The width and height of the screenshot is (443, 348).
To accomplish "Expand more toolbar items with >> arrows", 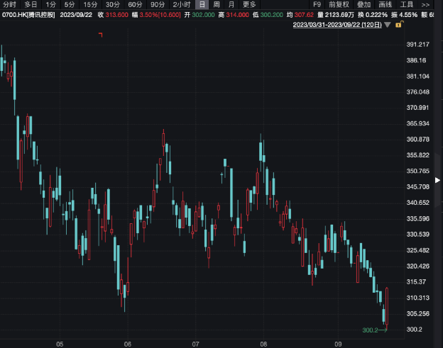I will tap(425, 4).
